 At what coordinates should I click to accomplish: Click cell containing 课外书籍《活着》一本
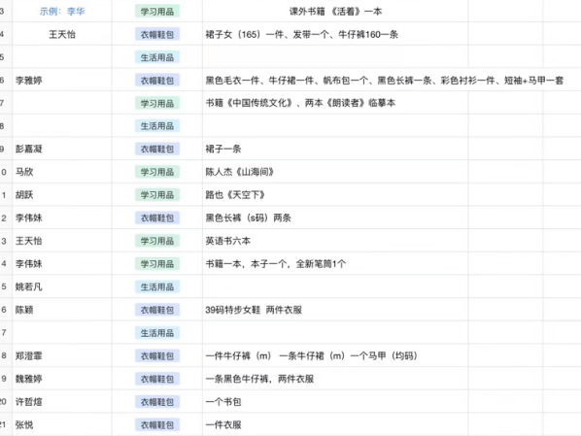335,12
